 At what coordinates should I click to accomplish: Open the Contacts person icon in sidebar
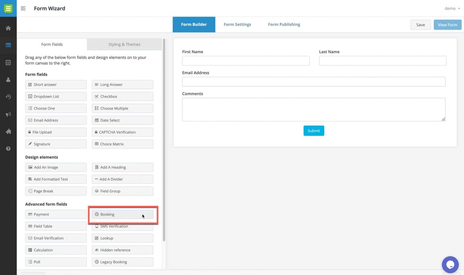click(x=8, y=80)
